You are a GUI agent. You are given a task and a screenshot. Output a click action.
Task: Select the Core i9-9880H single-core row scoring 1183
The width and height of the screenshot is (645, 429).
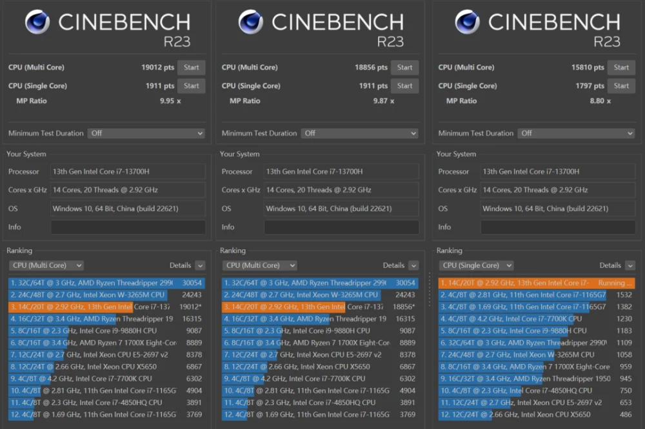(537, 331)
